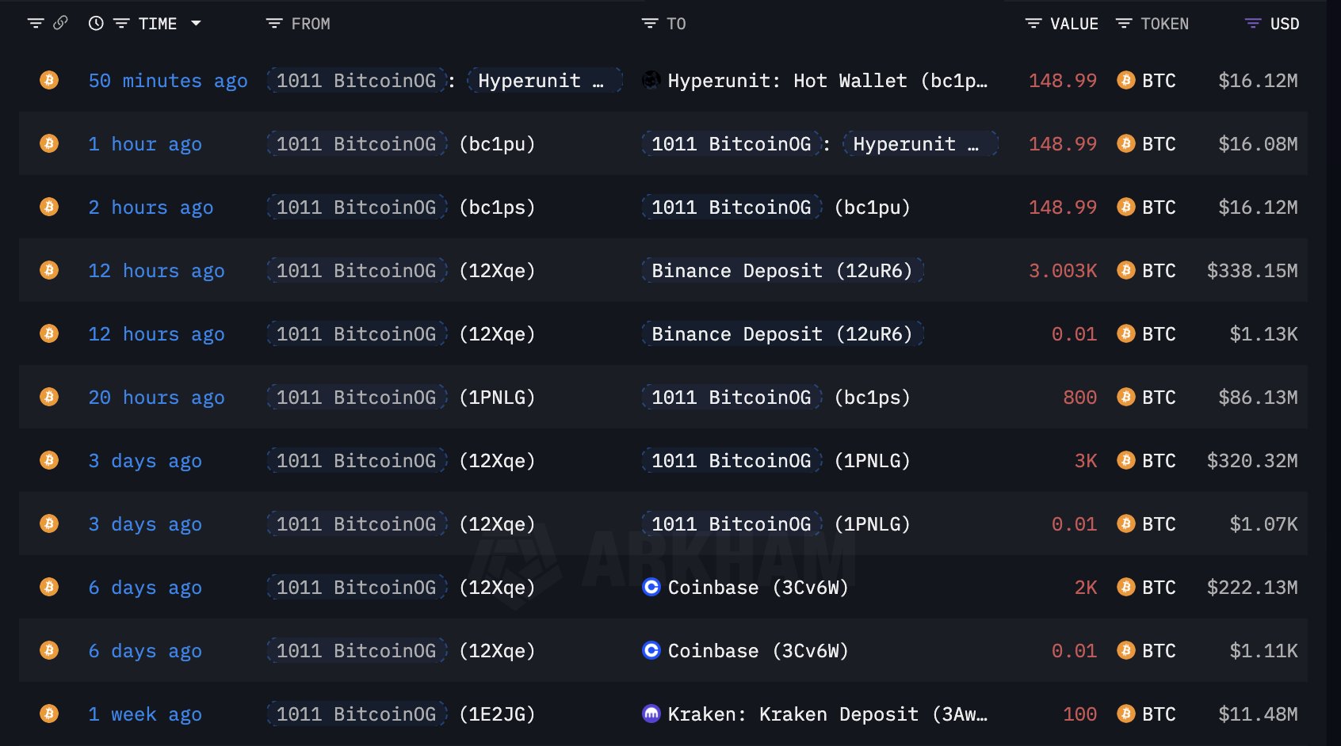The image size is (1341, 746).
Task: Open the '1 week ago' transaction link
Action: pos(145,714)
